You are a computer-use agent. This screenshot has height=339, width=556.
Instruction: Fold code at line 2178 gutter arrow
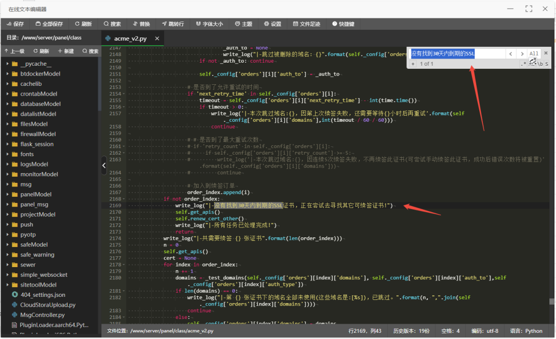124,265
